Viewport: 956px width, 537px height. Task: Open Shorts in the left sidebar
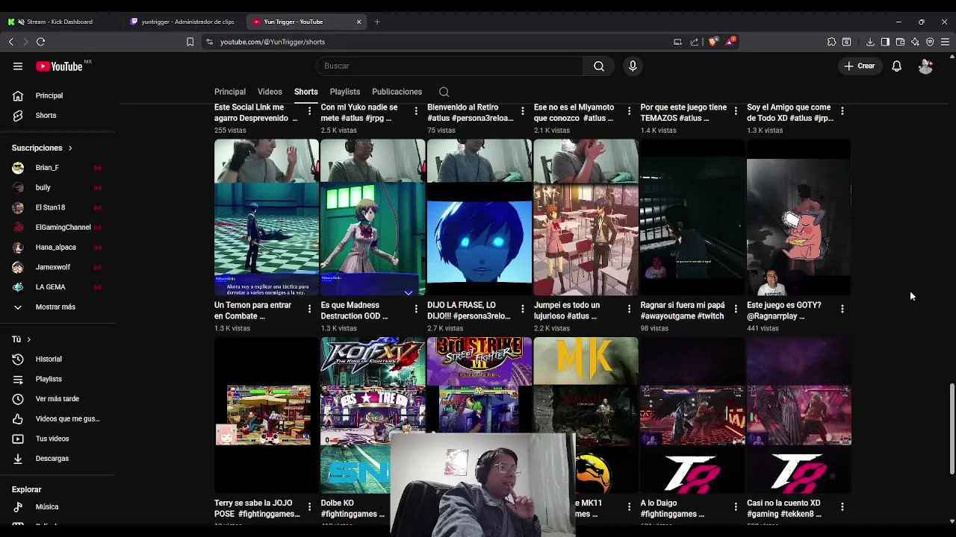coord(57,116)
